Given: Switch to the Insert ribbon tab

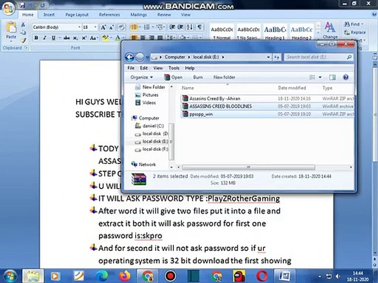Looking at the screenshot, I should [x=49, y=15].
